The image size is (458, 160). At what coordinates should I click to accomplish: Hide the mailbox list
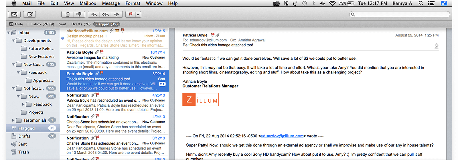(16, 24)
